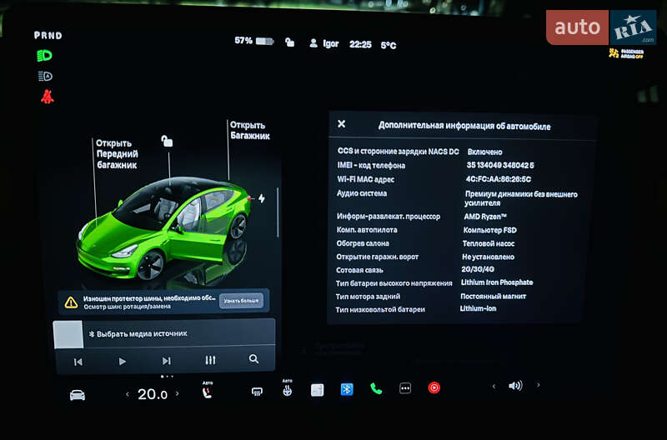Screen dimensions: 667x440
Task: Tap the Тепловой насос value
Action: click(x=489, y=243)
